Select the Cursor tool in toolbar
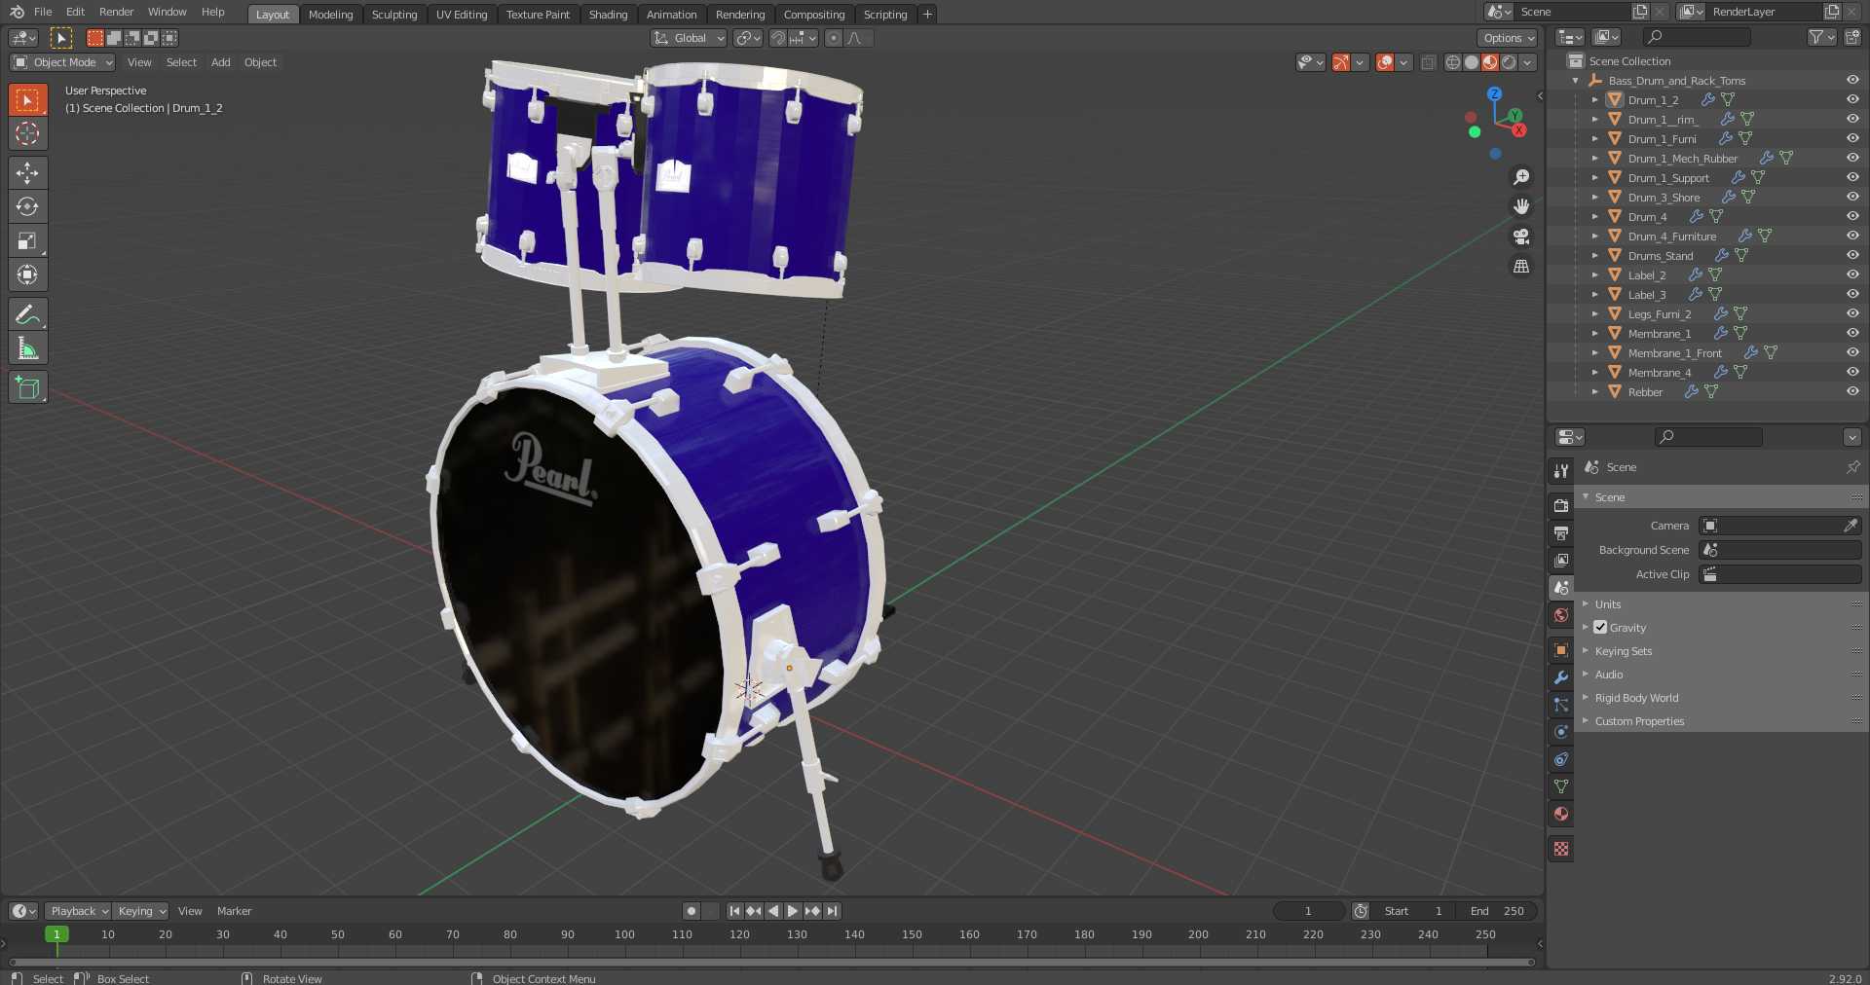This screenshot has height=985, width=1870. click(27, 133)
